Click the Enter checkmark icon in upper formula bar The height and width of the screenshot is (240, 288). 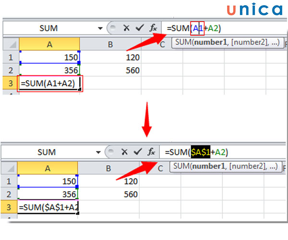pos(139,28)
